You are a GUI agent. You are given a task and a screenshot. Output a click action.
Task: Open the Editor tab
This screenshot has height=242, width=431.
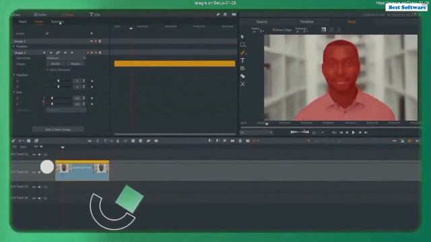pyautogui.click(x=40, y=15)
